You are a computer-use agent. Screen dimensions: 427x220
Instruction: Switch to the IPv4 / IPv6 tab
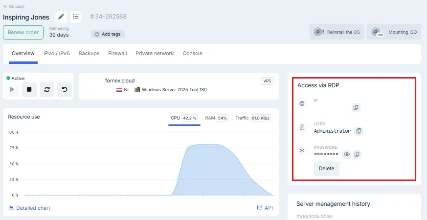(x=56, y=53)
